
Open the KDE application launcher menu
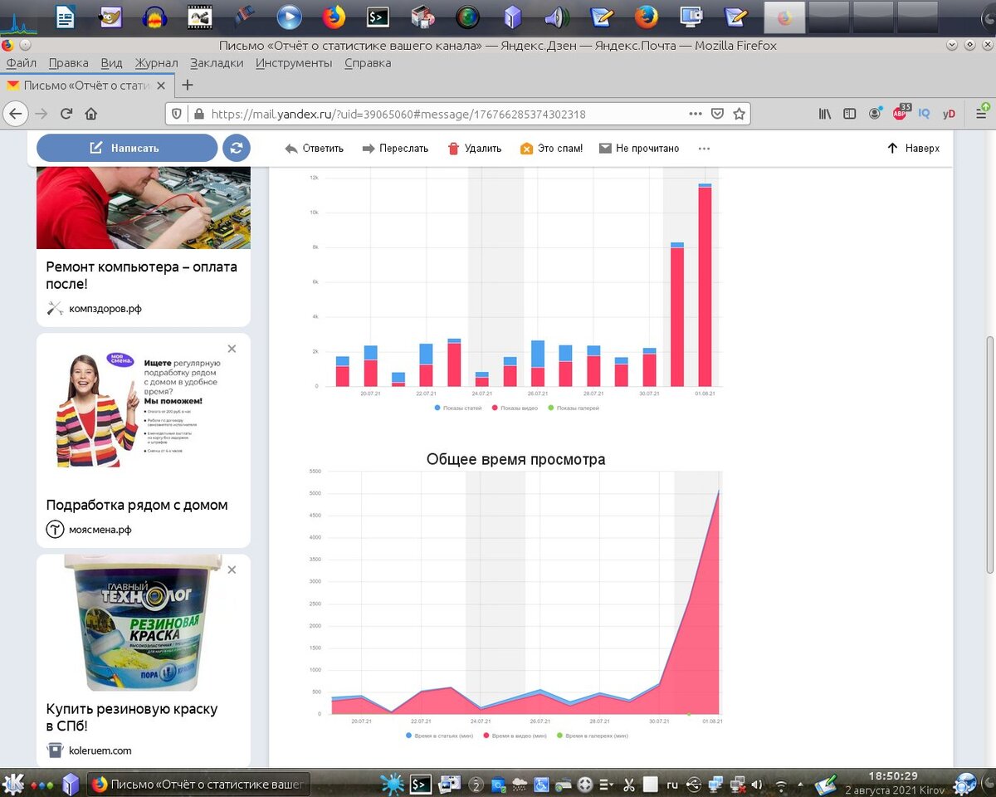click(13, 783)
